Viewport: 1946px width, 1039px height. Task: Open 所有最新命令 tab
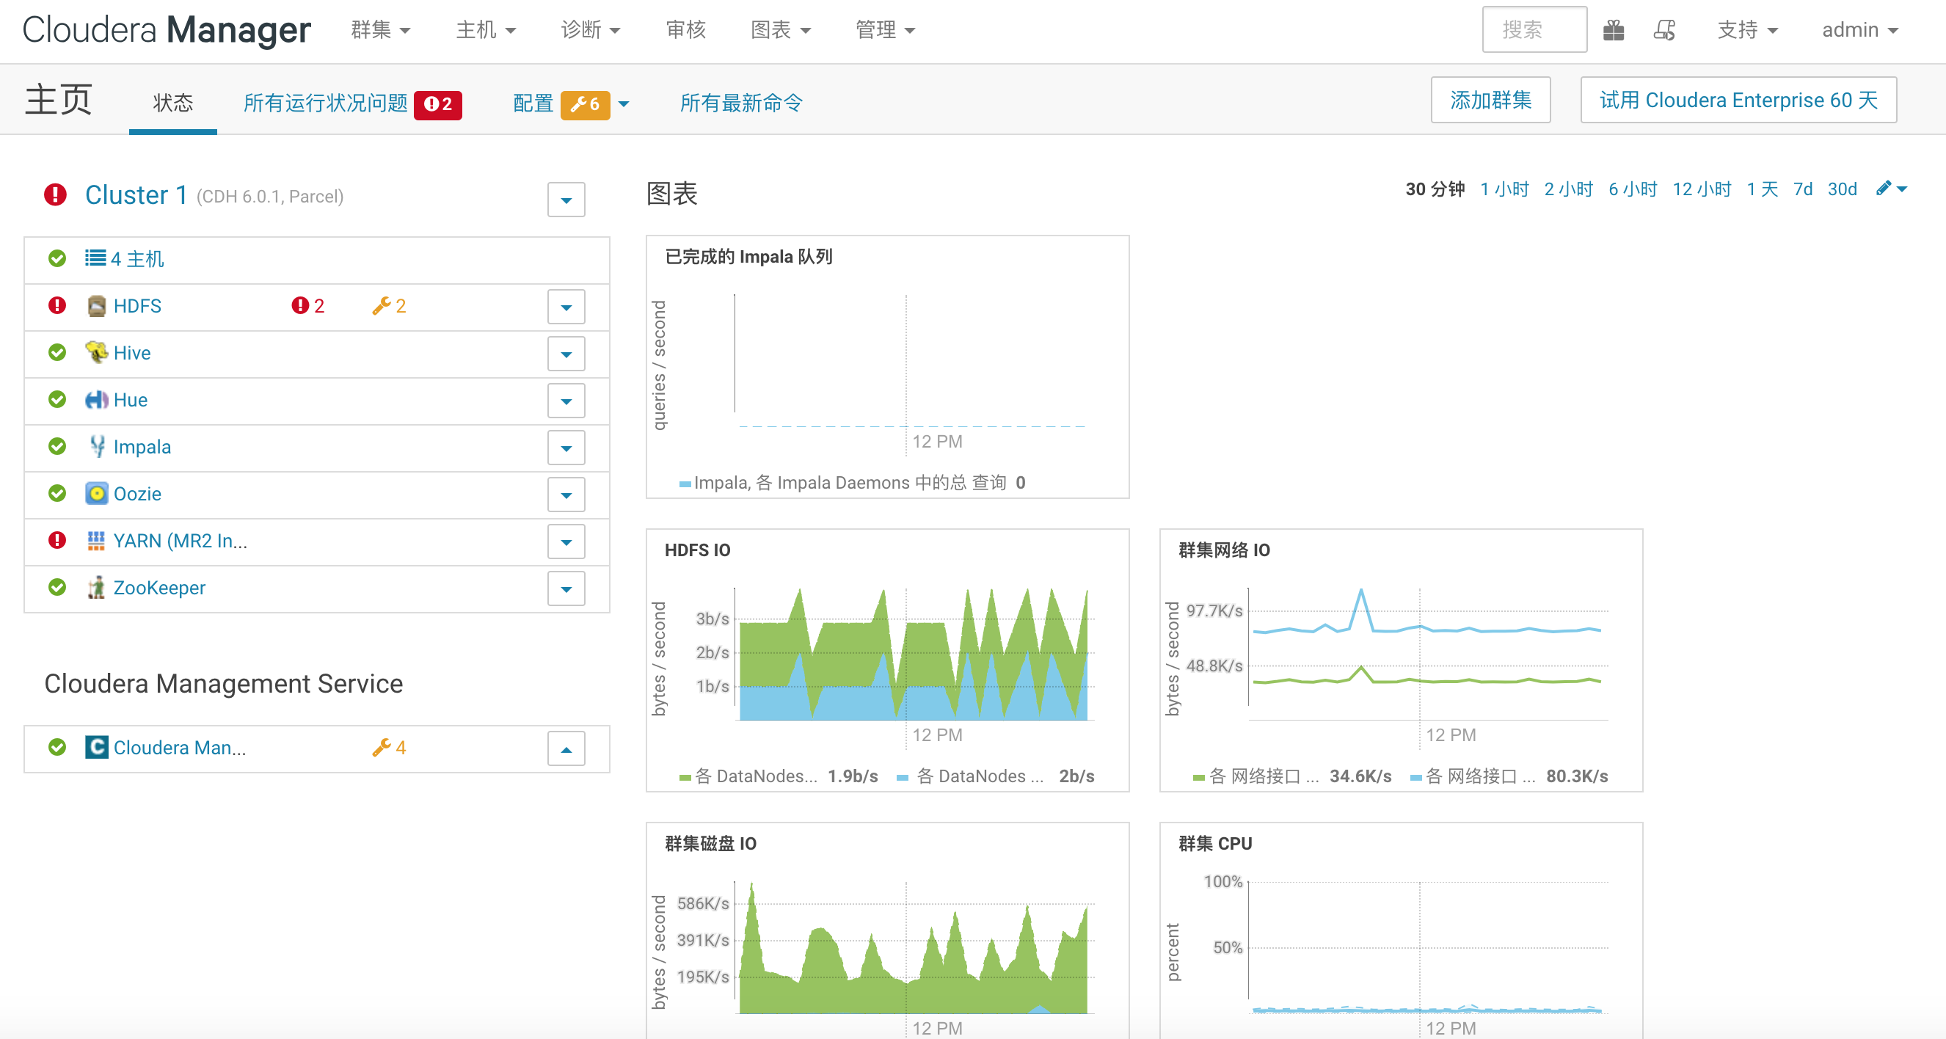[x=741, y=103]
